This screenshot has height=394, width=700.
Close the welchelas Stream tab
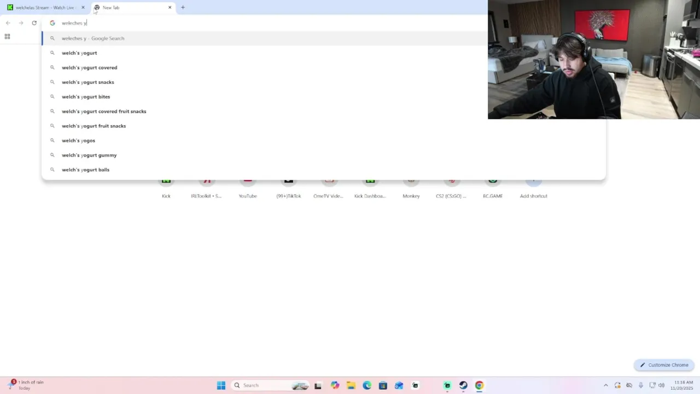click(83, 8)
